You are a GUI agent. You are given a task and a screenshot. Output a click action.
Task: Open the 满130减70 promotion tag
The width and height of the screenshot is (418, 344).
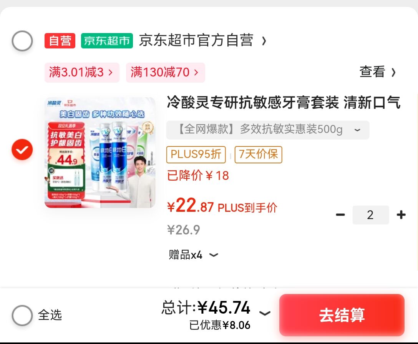165,73
